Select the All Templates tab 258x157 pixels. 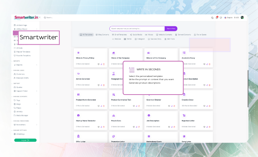coord(86,35)
